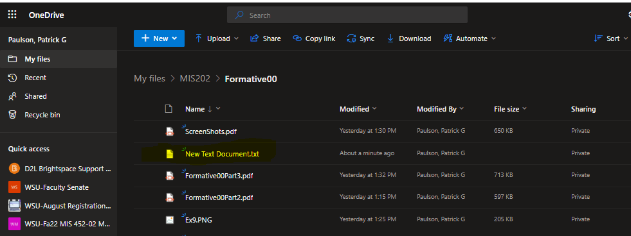Click the Download arrow icon
This screenshot has height=236, width=631.
pos(390,38)
